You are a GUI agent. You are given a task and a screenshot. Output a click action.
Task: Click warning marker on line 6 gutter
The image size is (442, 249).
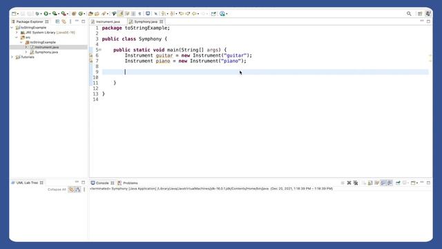[x=90, y=55]
